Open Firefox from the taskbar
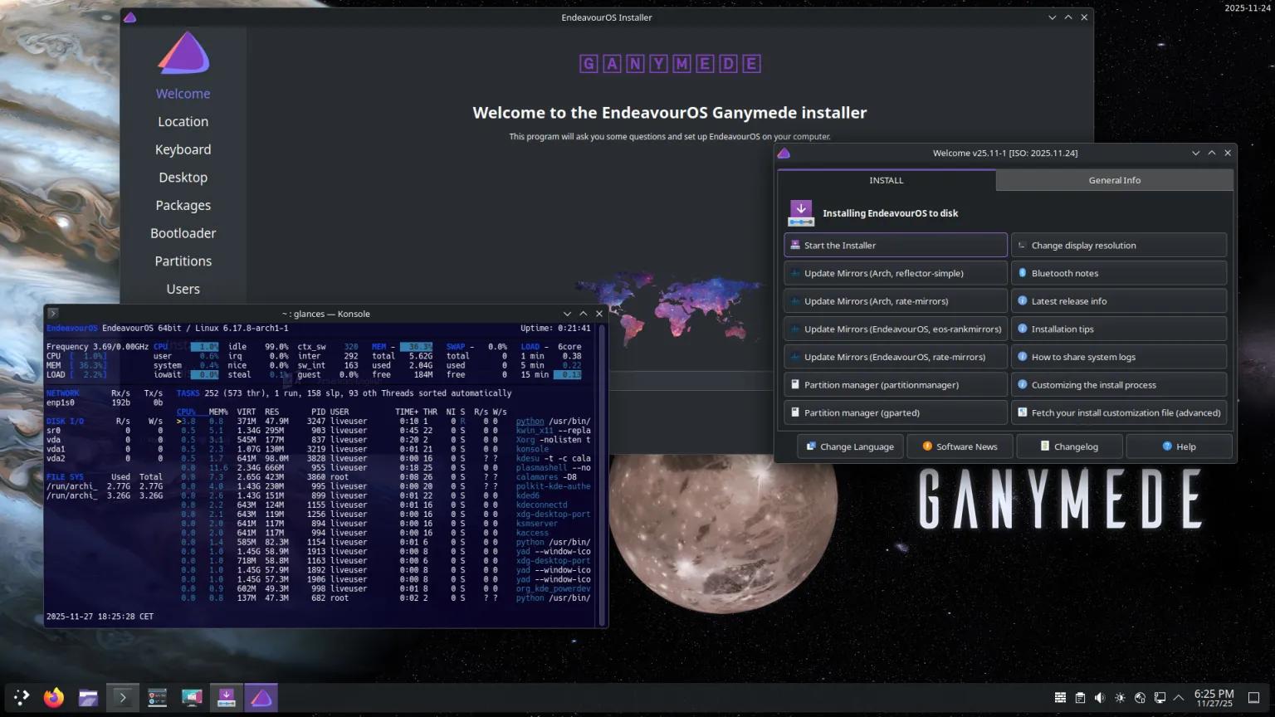The image size is (1275, 717). tap(53, 697)
